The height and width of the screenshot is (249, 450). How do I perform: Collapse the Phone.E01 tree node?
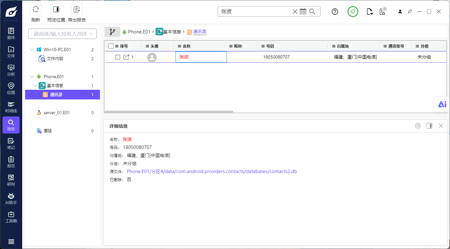coord(32,77)
